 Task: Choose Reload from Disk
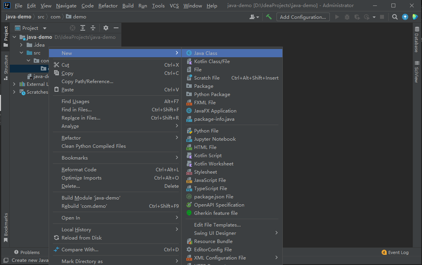click(116, 238)
